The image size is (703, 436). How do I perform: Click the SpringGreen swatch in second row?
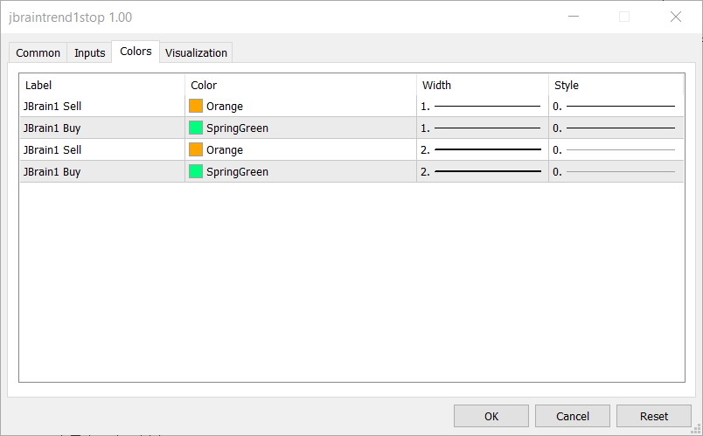pos(196,128)
